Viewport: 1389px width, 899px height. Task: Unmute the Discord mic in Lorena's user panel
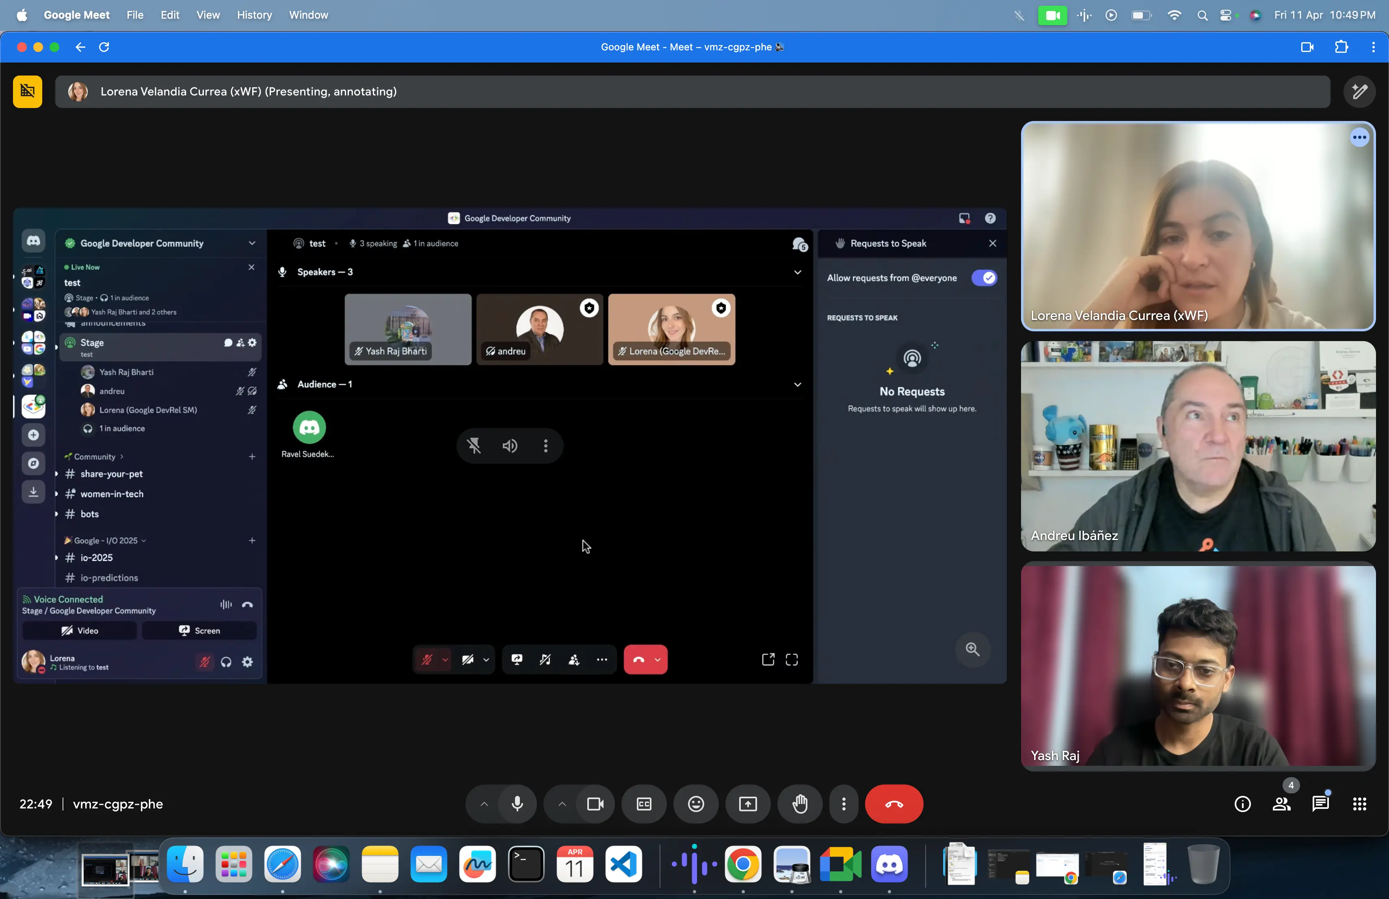pyautogui.click(x=204, y=661)
